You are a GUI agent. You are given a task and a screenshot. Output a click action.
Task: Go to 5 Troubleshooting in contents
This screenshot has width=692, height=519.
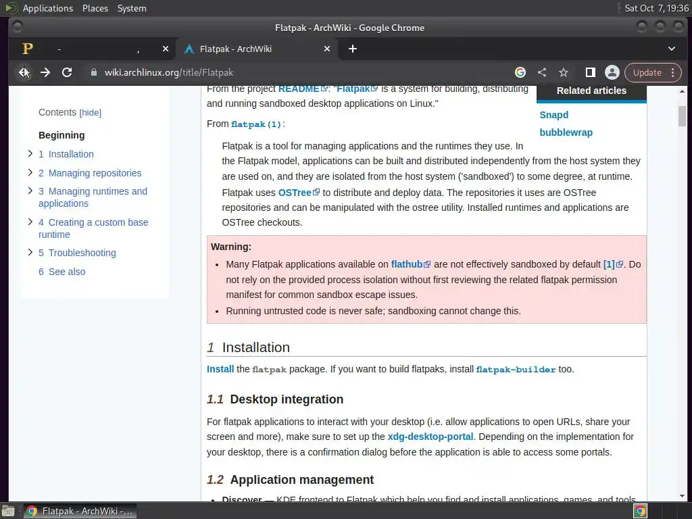[77, 253]
